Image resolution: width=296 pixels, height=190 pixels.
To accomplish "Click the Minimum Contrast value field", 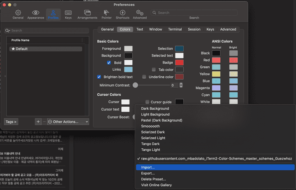I will [x=174, y=85].
